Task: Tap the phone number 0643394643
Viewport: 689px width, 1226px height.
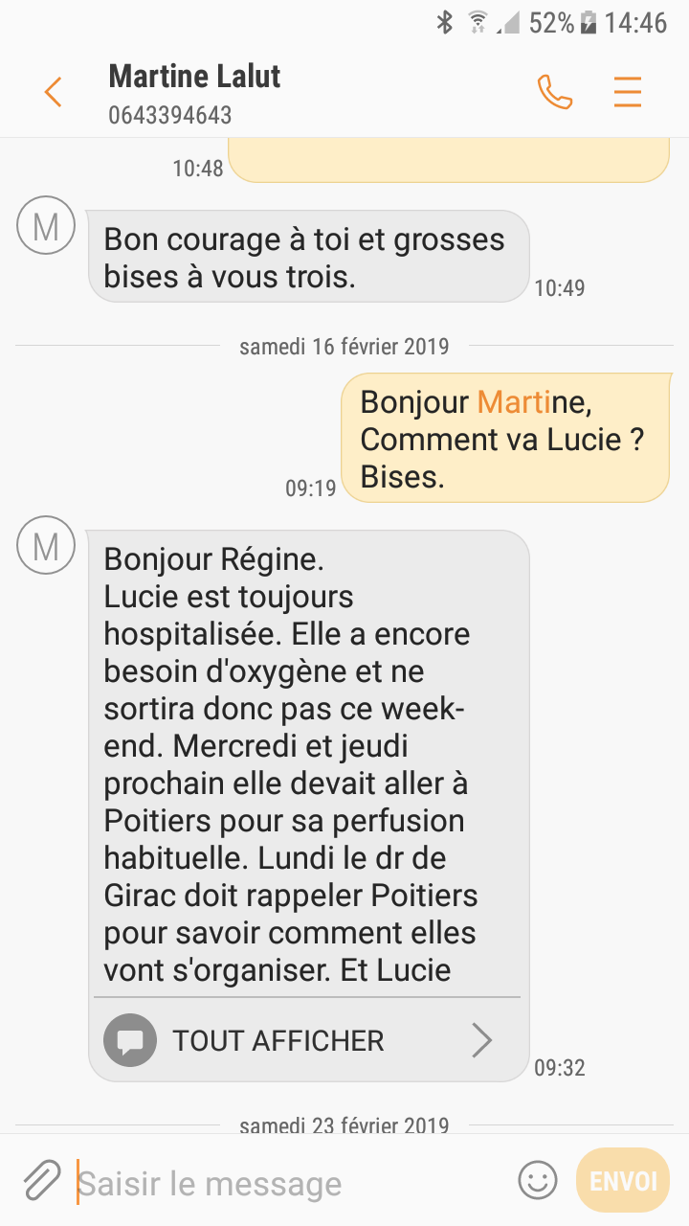Action: point(170,116)
